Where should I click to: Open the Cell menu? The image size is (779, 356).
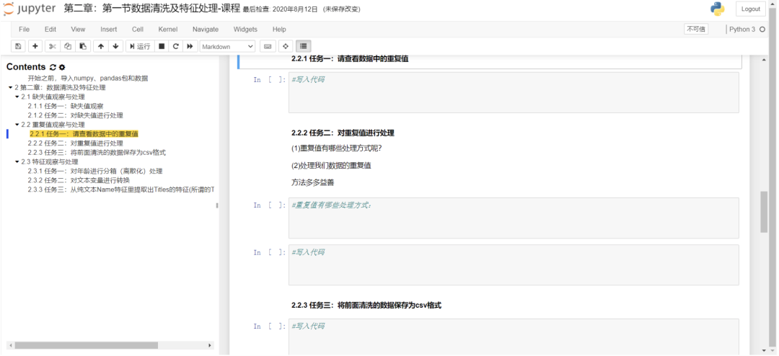(138, 30)
